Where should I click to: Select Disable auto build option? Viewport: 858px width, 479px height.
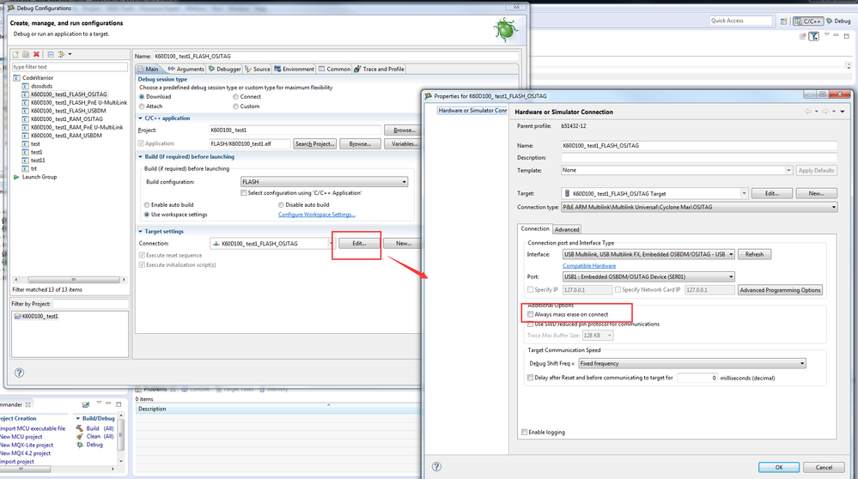281,205
